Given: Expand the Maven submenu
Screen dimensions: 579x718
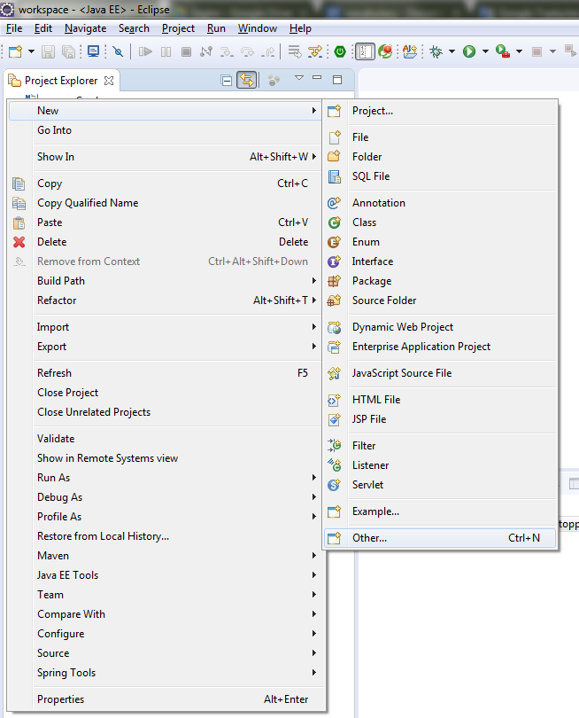Looking at the screenshot, I should tap(166, 556).
